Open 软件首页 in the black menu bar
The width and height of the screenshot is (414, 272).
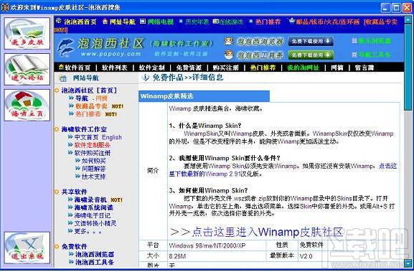click(77, 67)
